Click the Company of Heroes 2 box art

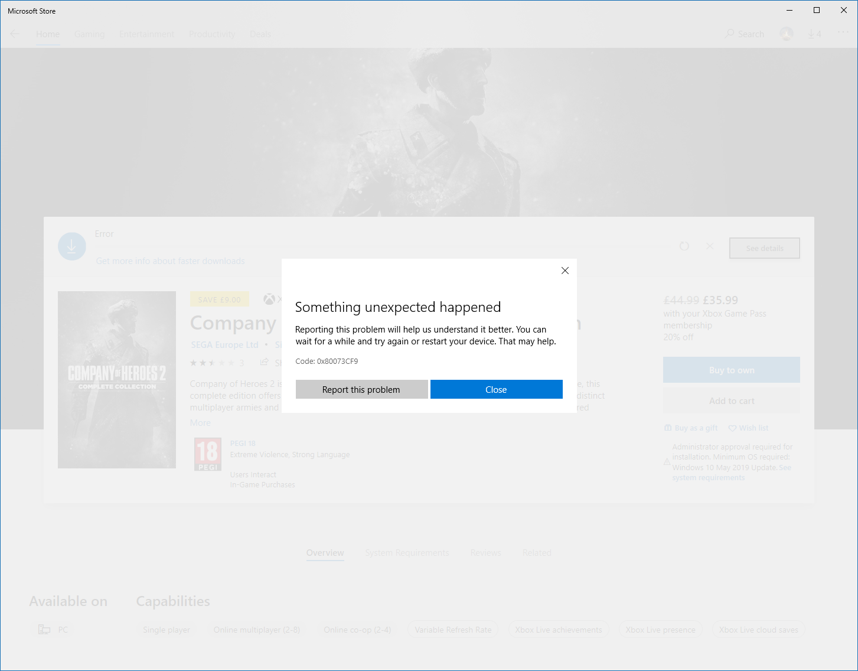[x=116, y=379]
